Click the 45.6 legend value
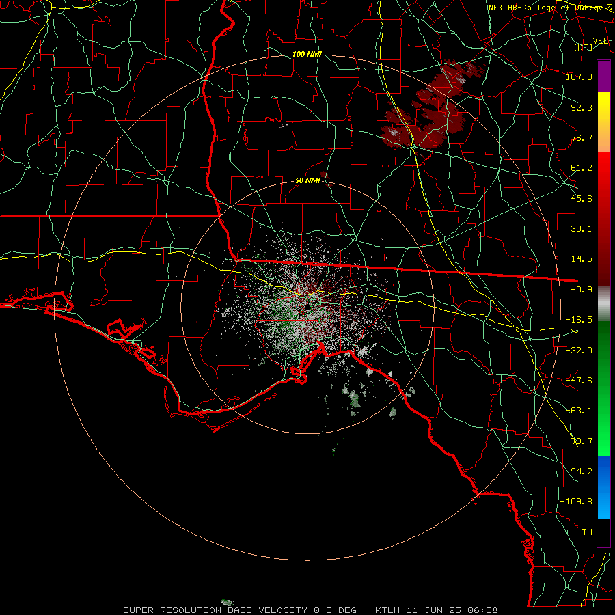Image resolution: width=615 pixels, height=615 pixels. tap(582, 198)
